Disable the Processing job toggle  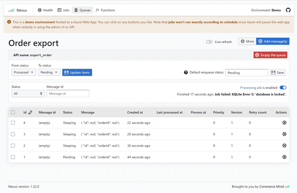pos(283,88)
